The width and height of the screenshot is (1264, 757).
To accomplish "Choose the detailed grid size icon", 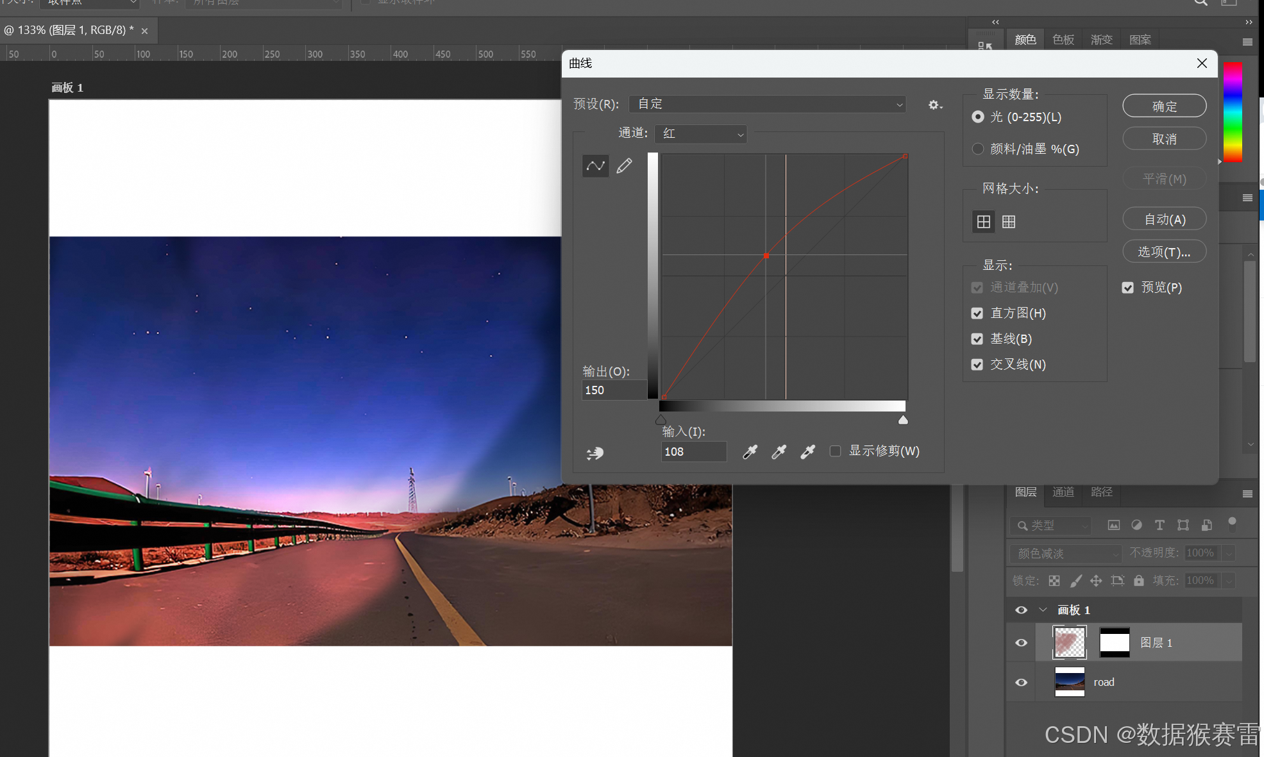I will 1009,222.
